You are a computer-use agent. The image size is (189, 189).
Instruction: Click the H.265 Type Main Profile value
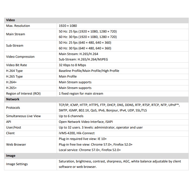pos(68,76)
